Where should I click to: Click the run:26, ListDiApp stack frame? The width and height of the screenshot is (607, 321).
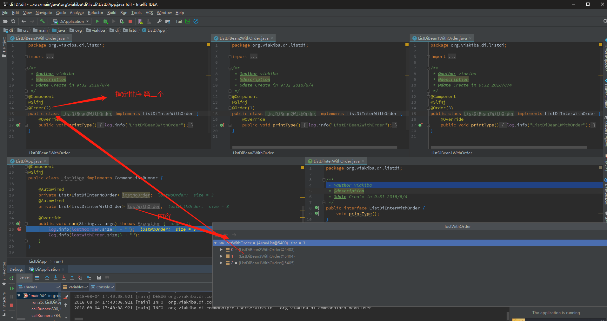coord(46,302)
